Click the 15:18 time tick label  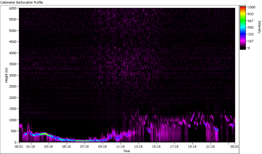156,147
